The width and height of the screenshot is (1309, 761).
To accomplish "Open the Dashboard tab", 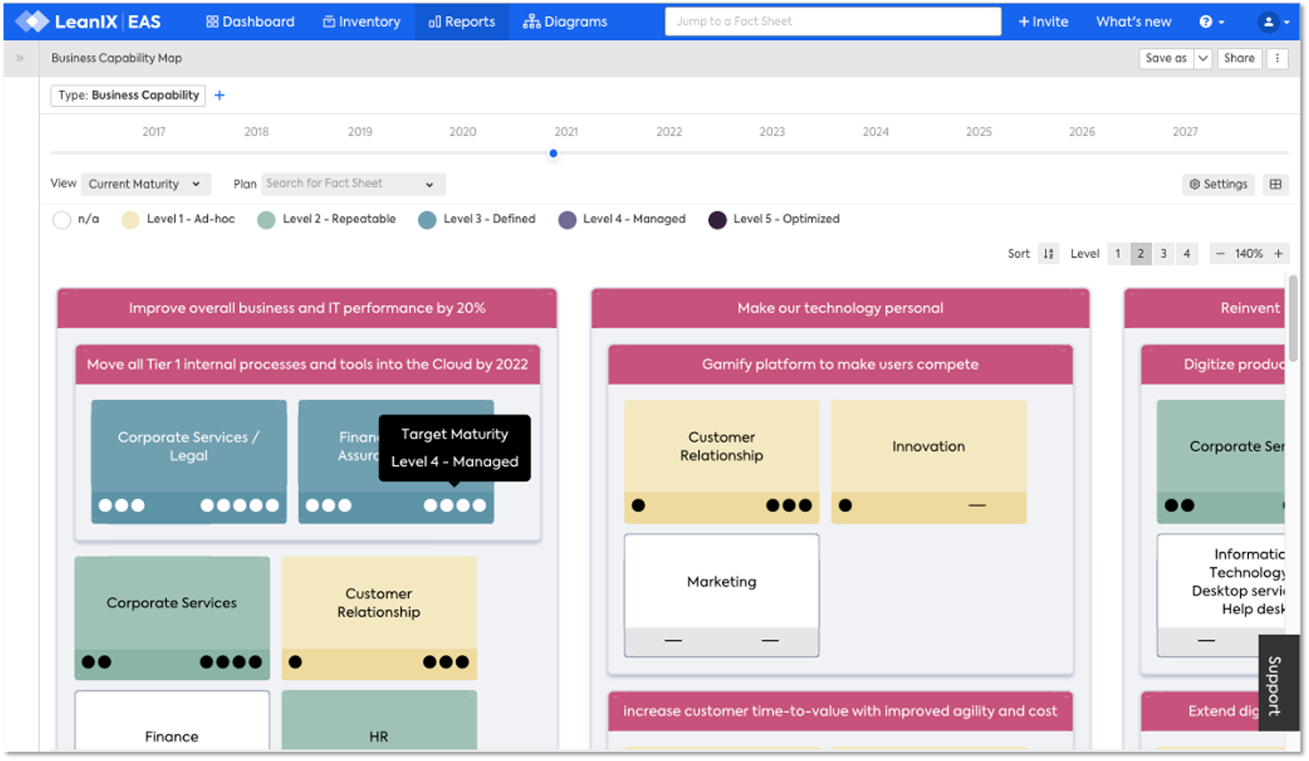I will click(250, 21).
